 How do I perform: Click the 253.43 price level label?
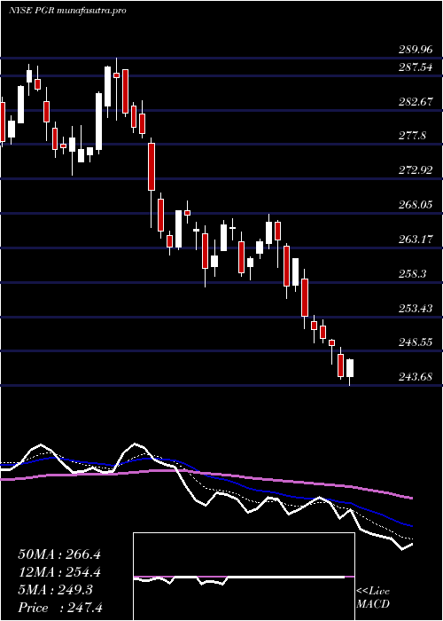[416, 308]
